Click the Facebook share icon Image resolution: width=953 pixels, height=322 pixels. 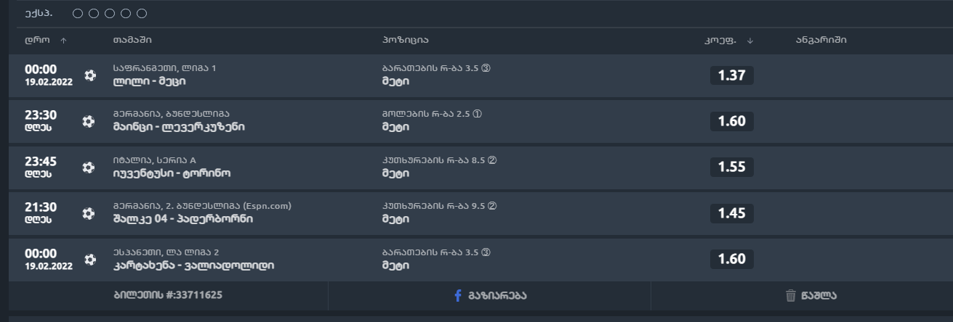(458, 296)
